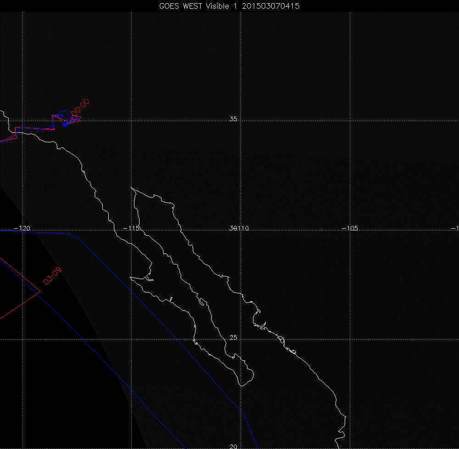The width and height of the screenshot is (459, 449).
Task: Click the head of the Gulf of California
Action: pyautogui.click(x=132, y=188)
